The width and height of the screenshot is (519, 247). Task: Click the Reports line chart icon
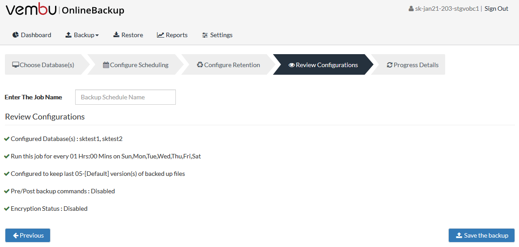(x=161, y=35)
